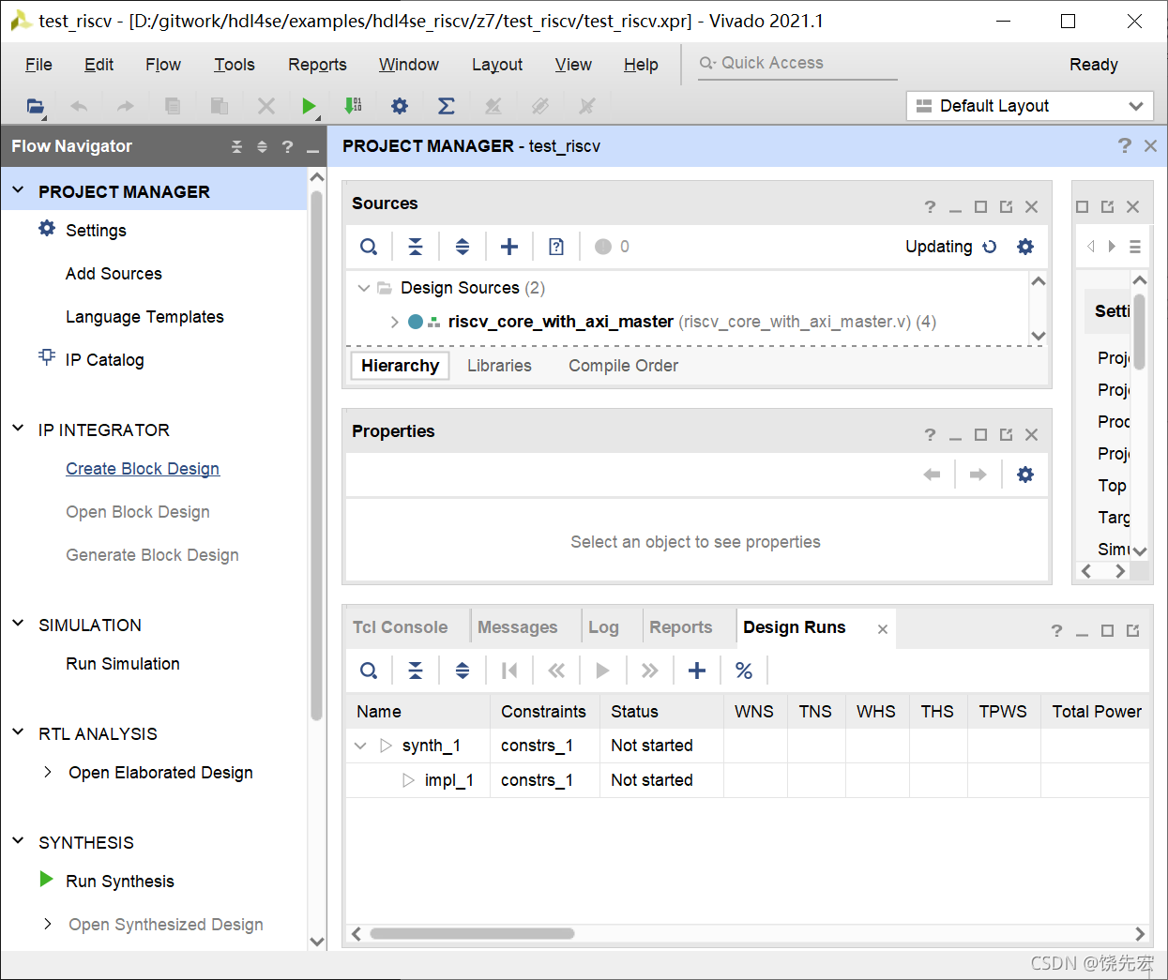
Task: Click the file info icon in Sources toolbar
Action: [x=556, y=247]
